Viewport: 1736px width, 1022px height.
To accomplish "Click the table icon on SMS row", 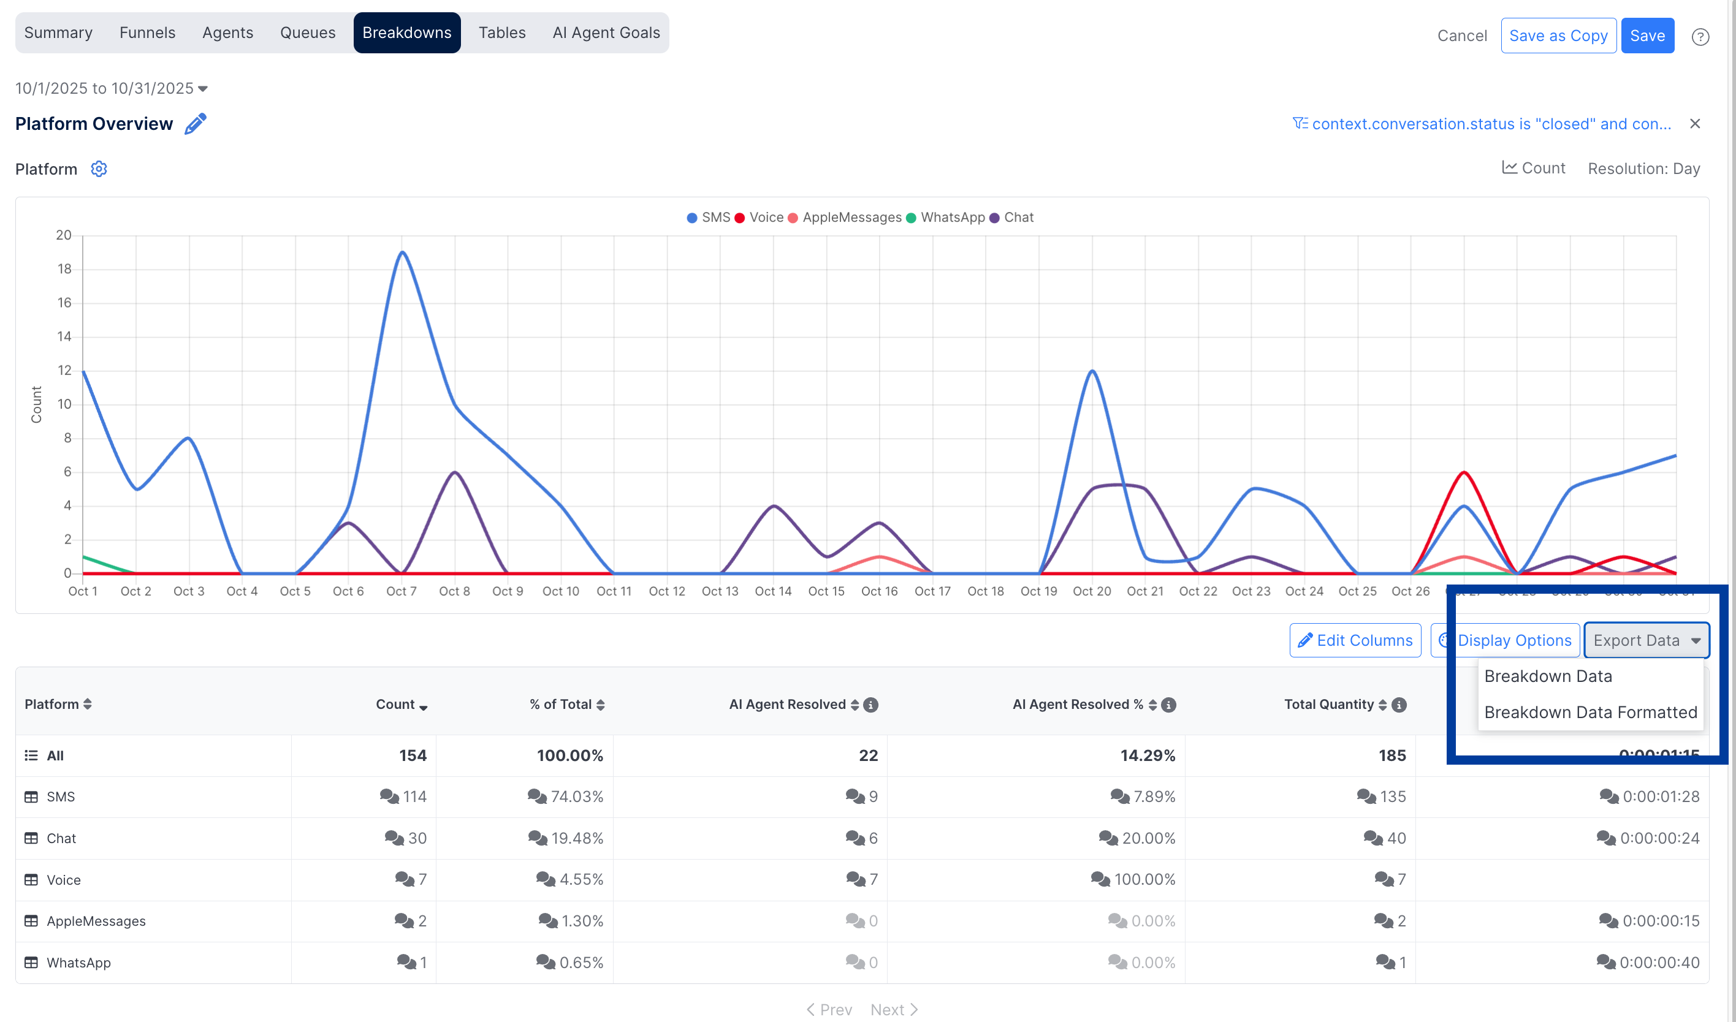I will point(31,797).
